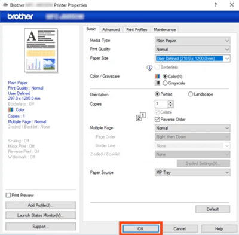239x235 pixels.
Task: Click the Borderless info icon
Action: pyautogui.click(x=149, y=68)
